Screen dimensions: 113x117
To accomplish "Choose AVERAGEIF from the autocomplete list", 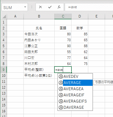I will [75, 95].
